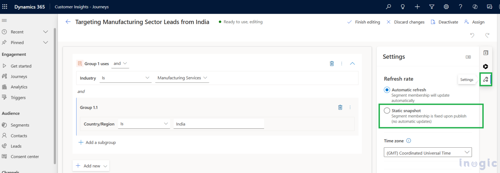Collapse Group 1 with chevron
Viewport: 500px width, 173px height.
tap(352, 64)
